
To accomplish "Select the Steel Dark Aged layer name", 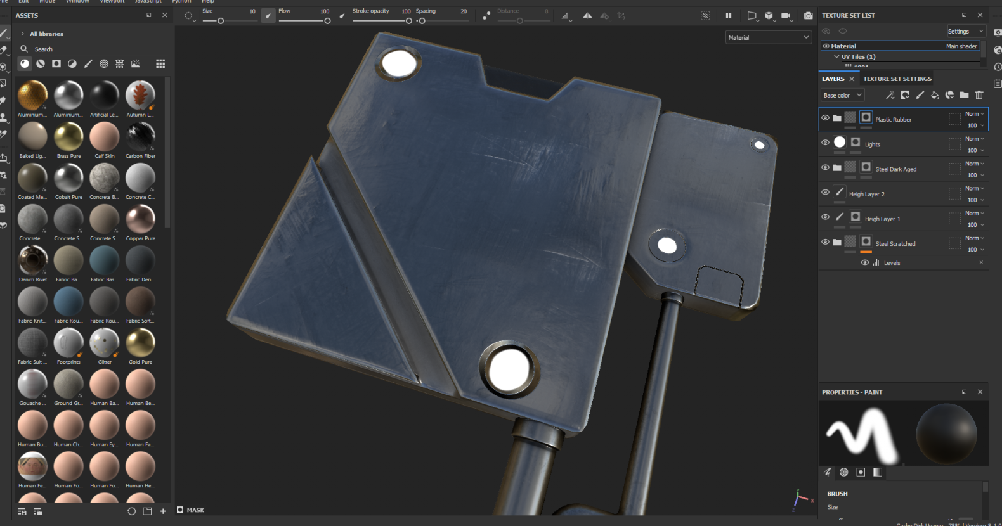I will coord(895,169).
